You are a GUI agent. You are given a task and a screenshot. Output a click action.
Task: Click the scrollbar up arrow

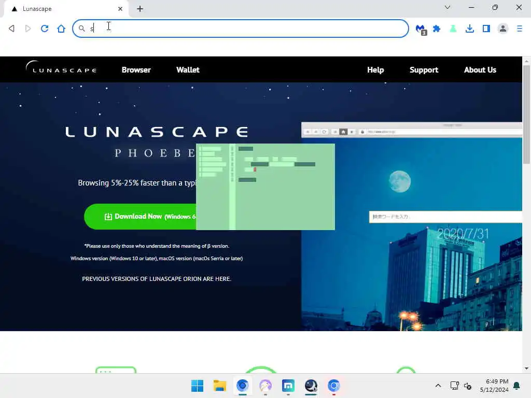tap(526, 61)
